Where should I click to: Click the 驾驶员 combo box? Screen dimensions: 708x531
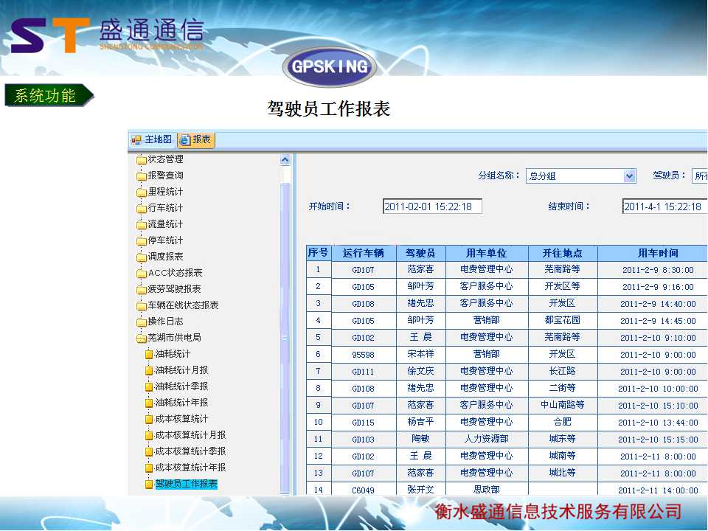click(699, 176)
